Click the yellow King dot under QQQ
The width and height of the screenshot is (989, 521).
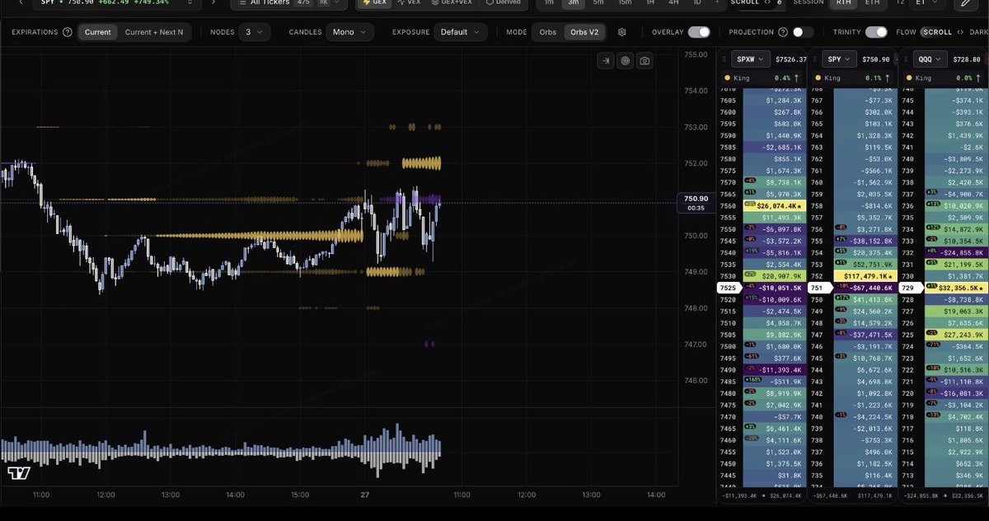[x=909, y=78]
